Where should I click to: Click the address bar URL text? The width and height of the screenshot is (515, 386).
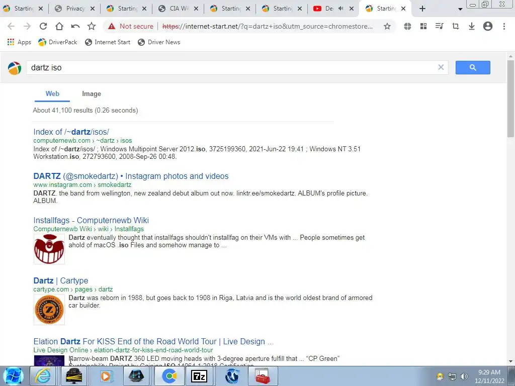pyautogui.click(x=268, y=26)
